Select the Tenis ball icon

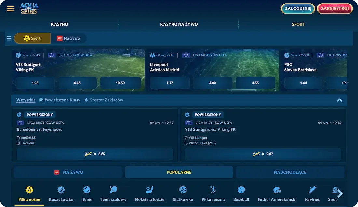[87, 190]
